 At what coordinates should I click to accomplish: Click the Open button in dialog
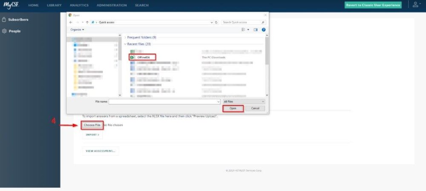point(233,108)
